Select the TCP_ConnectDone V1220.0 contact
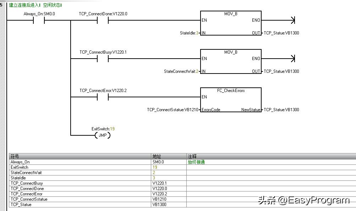The width and height of the screenshot is (356, 211). 103,21
